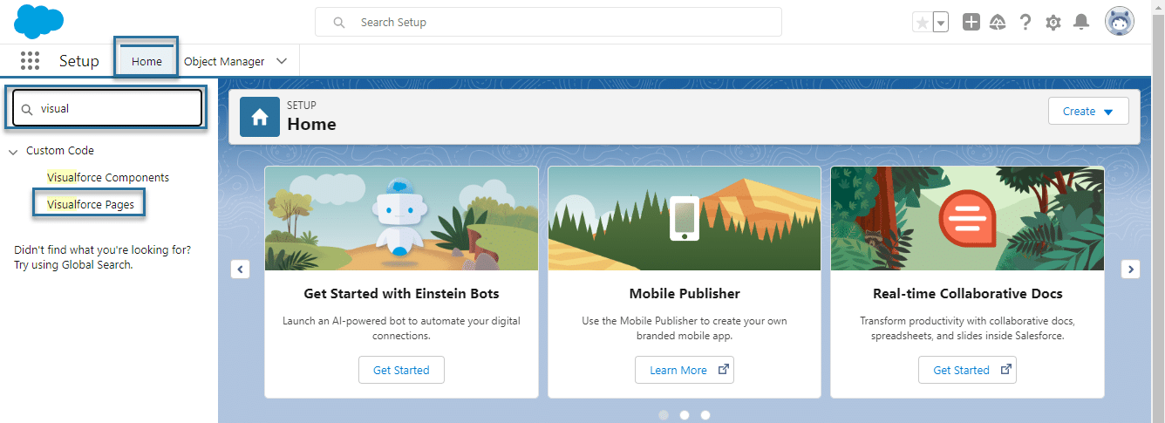Click the Quick Find box containing 'visual'
The height and width of the screenshot is (423, 1165).
tap(107, 109)
